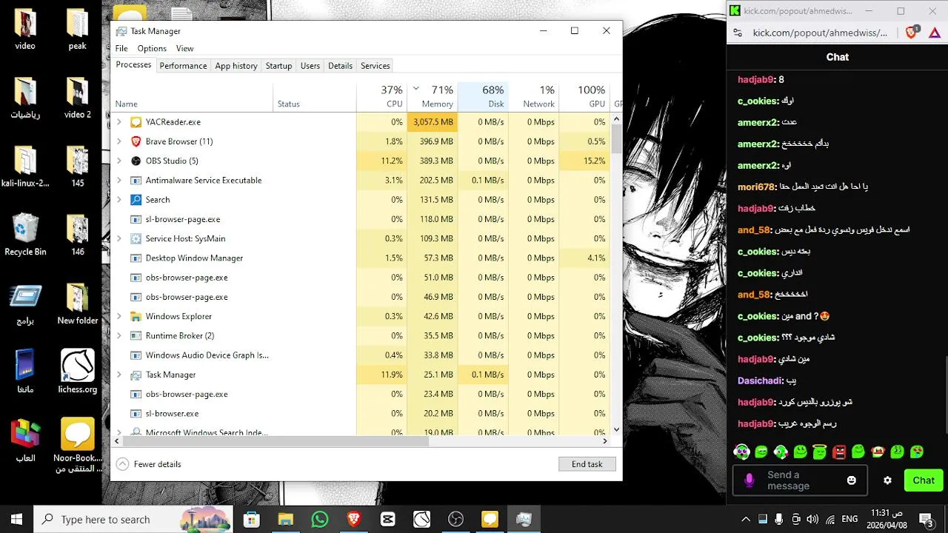Select the Search process magnifier icon
Screen dimensions: 948x533
(x=136, y=200)
